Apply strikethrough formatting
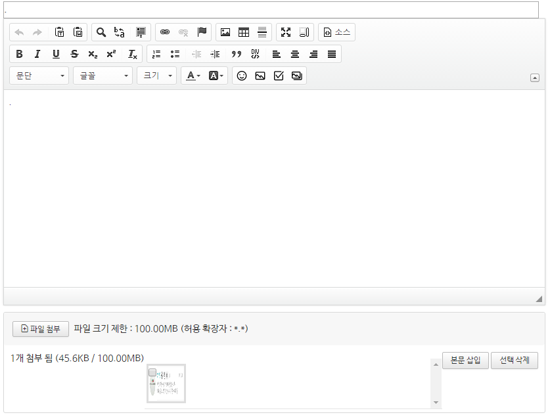Image resolution: width=550 pixels, height=417 pixels. 74,54
